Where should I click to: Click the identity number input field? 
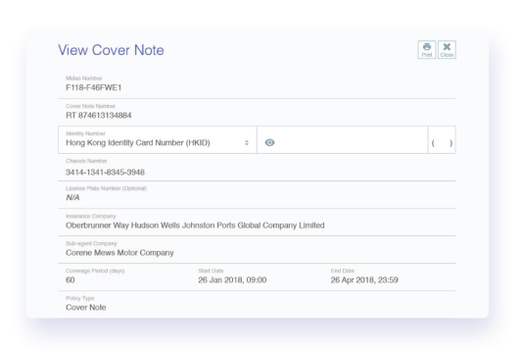(x=343, y=139)
